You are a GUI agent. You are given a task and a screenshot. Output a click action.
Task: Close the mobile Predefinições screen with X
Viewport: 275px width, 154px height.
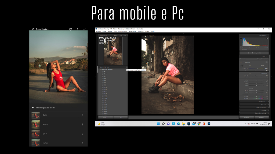pos(33,29)
